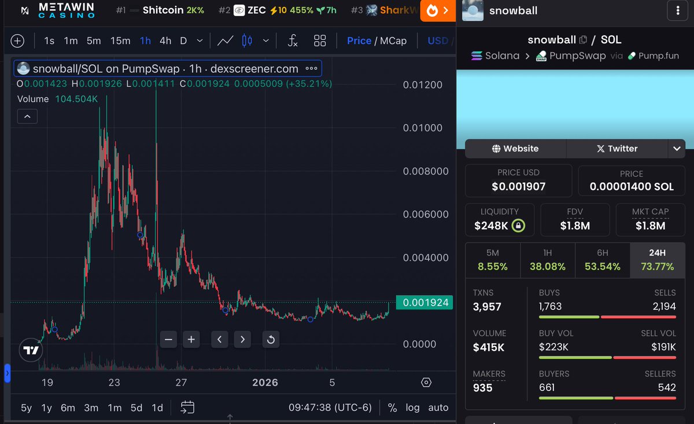
Task: Click the snowball token avatar
Action: pyautogui.click(x=472, y=10)
